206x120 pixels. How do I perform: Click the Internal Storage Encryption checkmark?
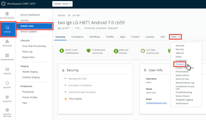point(65,92)
